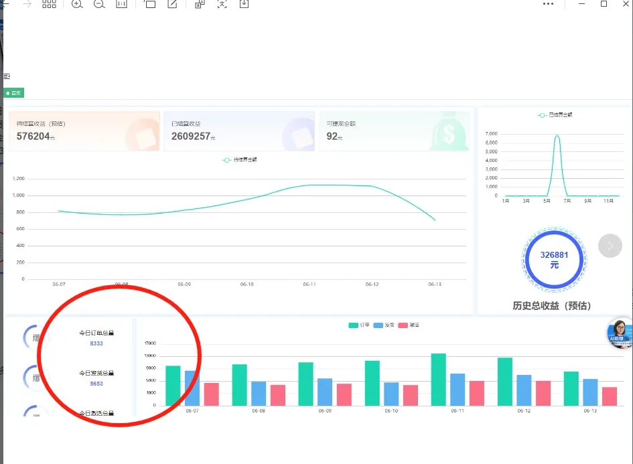
Task: Click the gray next arrow beside 326881 circle
Action: (610, 246)
